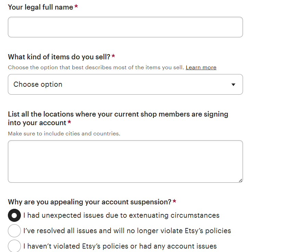Open the "Learn more" link
The height and width of the screenshot is (252, 282).
click(x=201, y=68)
